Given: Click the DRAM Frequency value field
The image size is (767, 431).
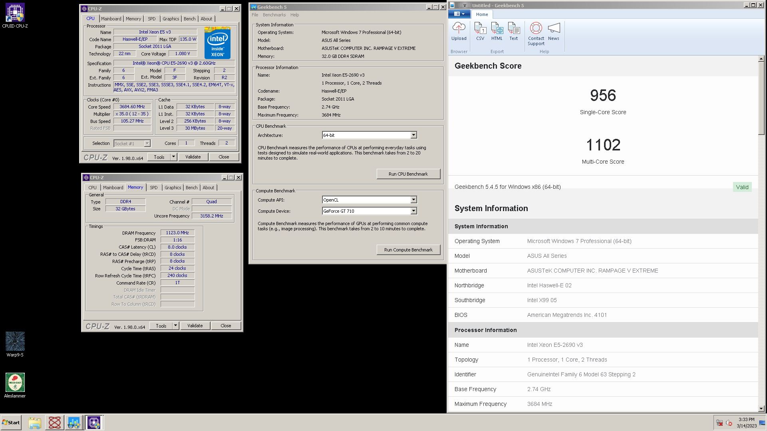Looking at the screenshot, I should (177, 233).
